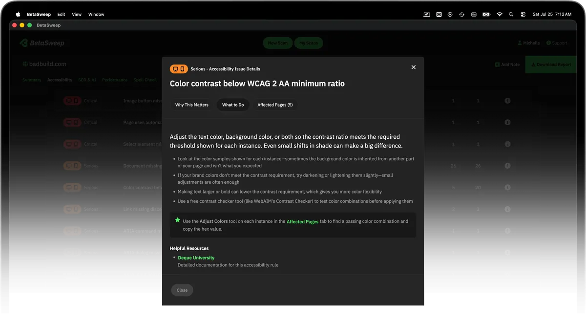Open My Scans
The height and width of the screenshot is (325, 586).
[x=309, y=43]
